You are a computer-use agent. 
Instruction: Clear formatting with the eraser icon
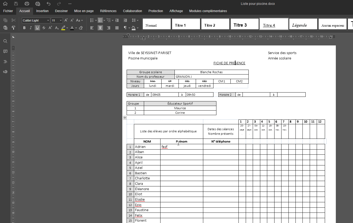click(x=81, y=28)
